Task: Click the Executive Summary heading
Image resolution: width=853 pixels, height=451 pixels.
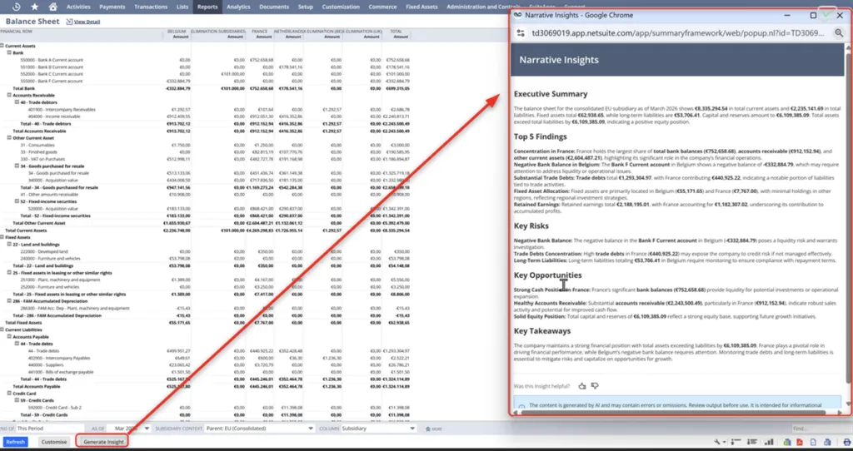Action: [551, 94]
